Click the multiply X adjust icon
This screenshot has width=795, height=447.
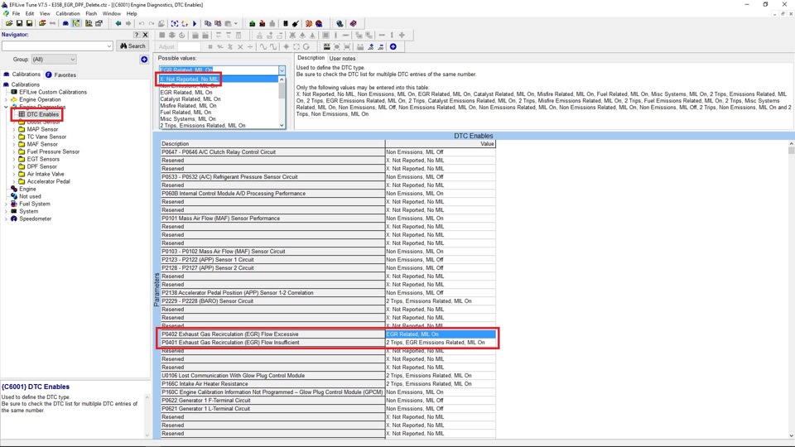coord(240,46)
